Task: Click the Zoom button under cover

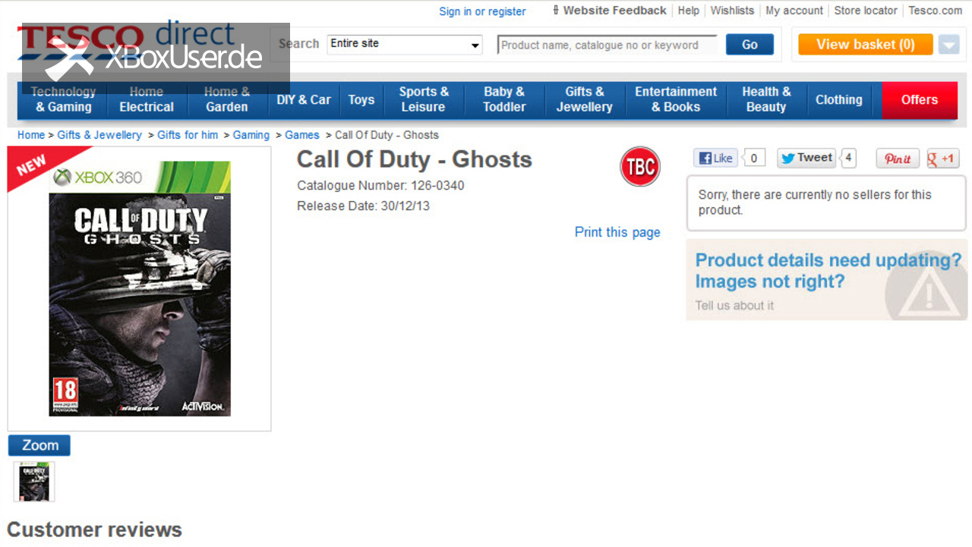Action: 39,445
